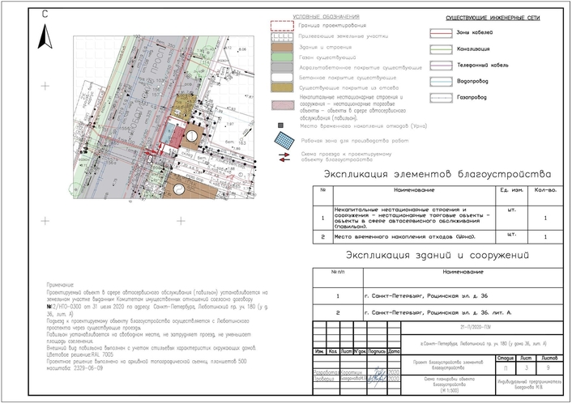Select the circled number 1 building on map
Viewport: 572px width, 403px height.
(x=191, y=136)
